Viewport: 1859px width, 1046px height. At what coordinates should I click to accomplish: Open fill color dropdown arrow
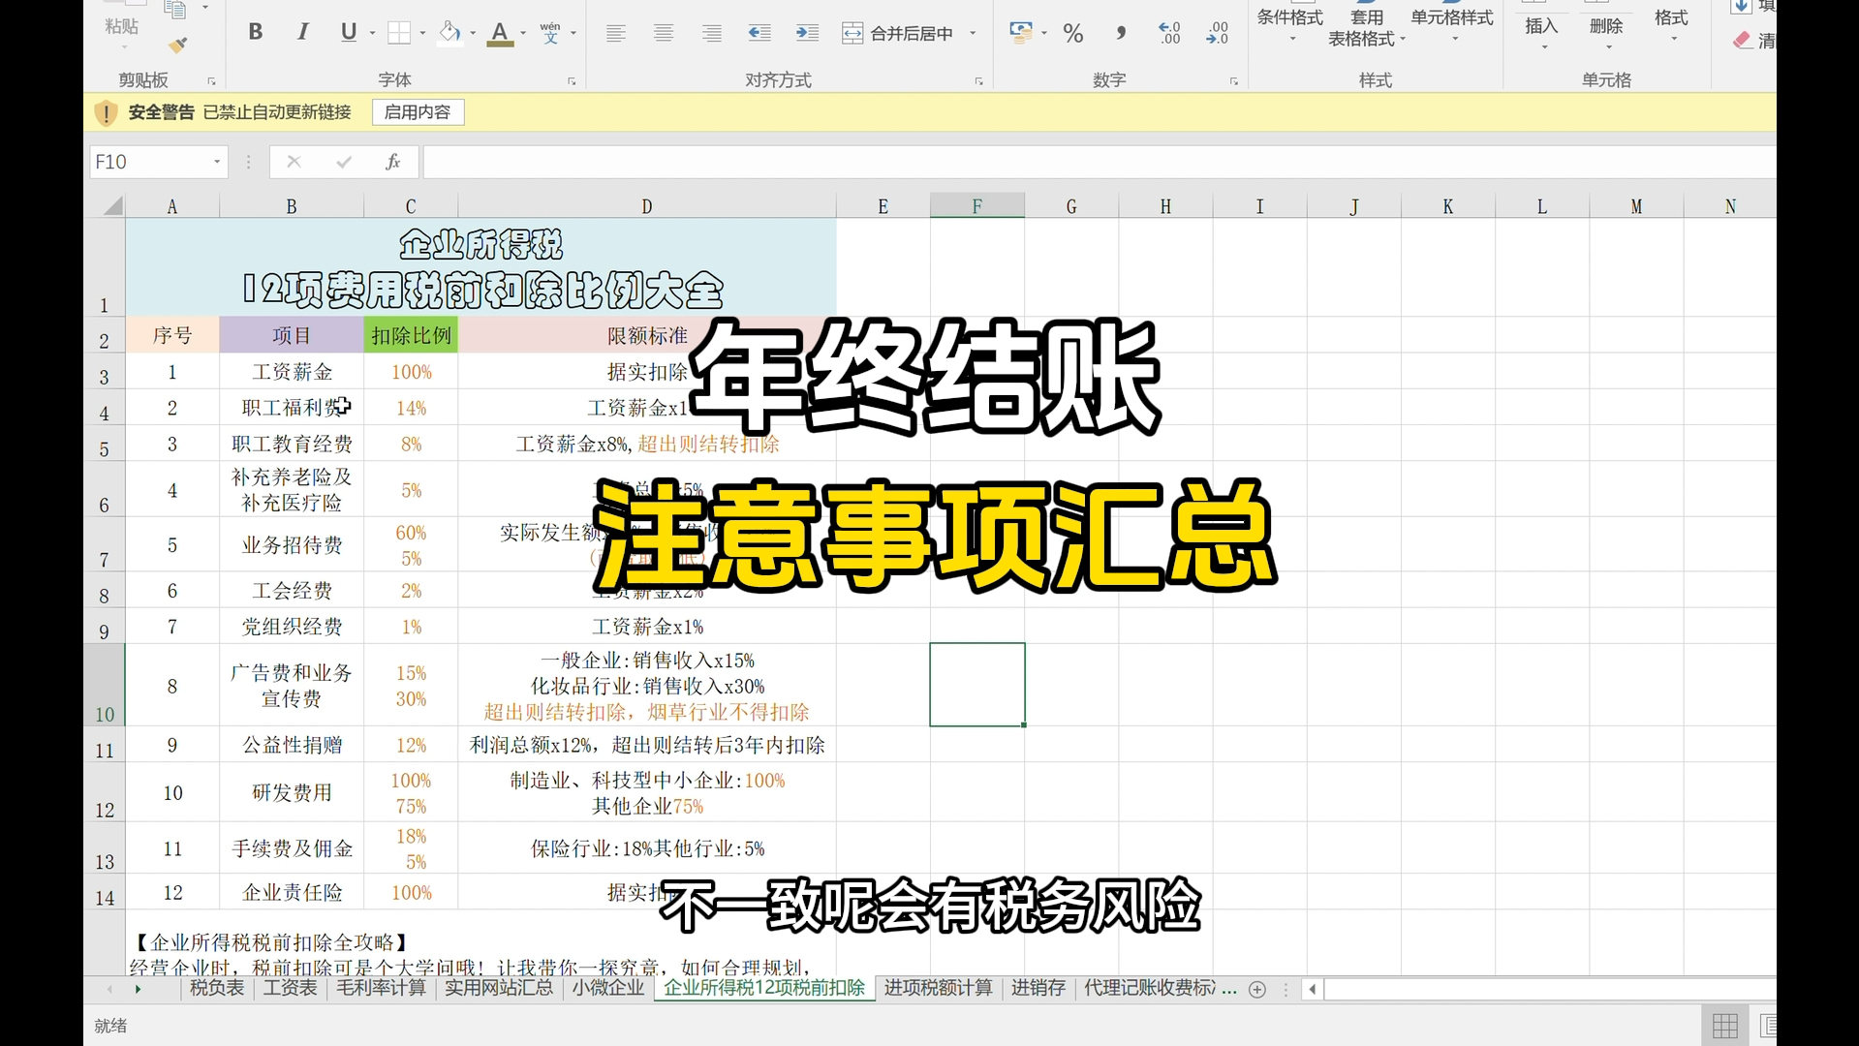(474, 33)
